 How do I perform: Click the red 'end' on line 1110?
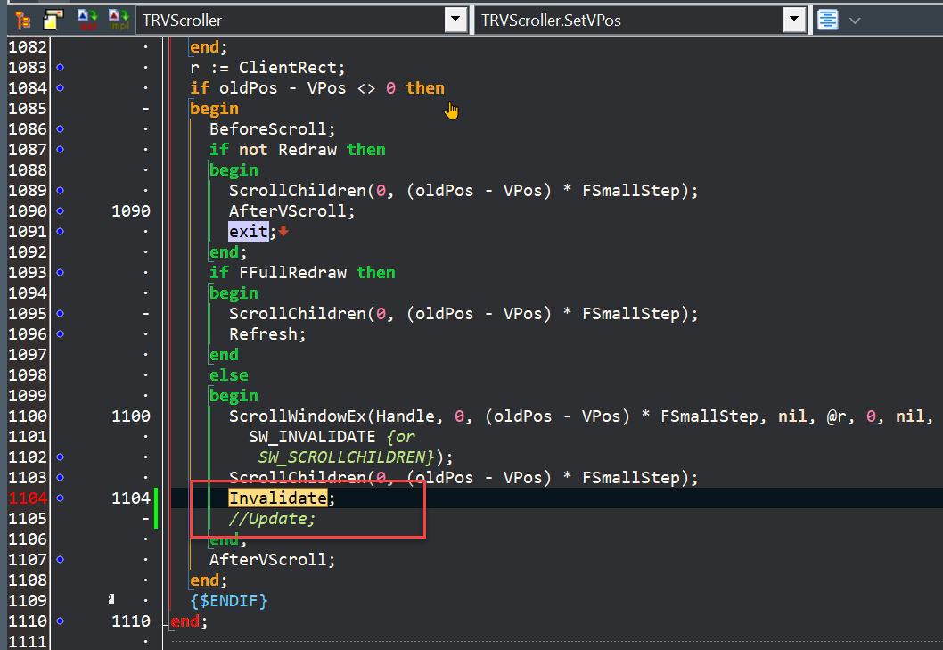[184, 621]
